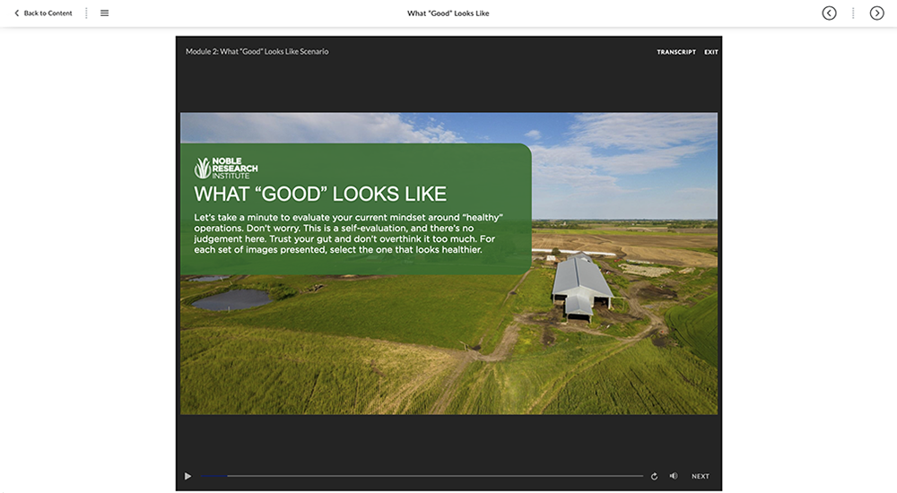897x493 pixels.
Task: Go to previous page with left circle arrow
Action: (x=829, y=13)
